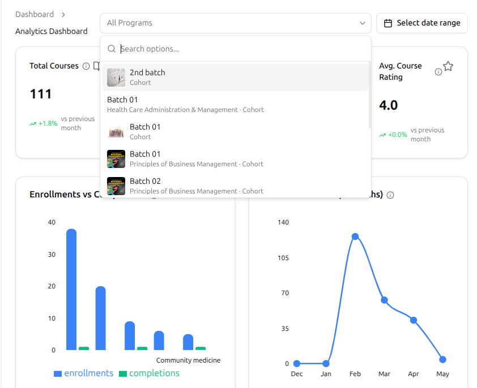Screen dimensions: 477x388
Task: Click the star icon on Avg. Course Rating
Action: [x=448, y=66]
